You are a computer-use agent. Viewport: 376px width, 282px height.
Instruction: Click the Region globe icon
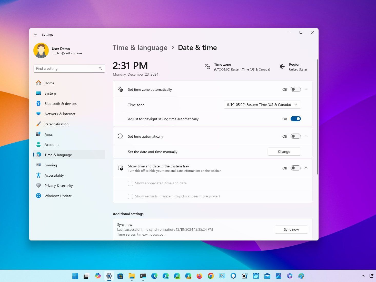282,66
